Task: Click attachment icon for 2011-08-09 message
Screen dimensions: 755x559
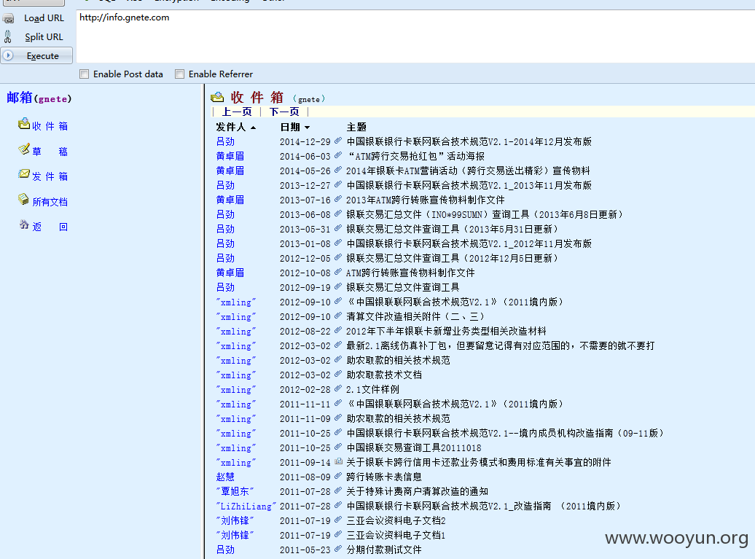Action: coord(338,476)
